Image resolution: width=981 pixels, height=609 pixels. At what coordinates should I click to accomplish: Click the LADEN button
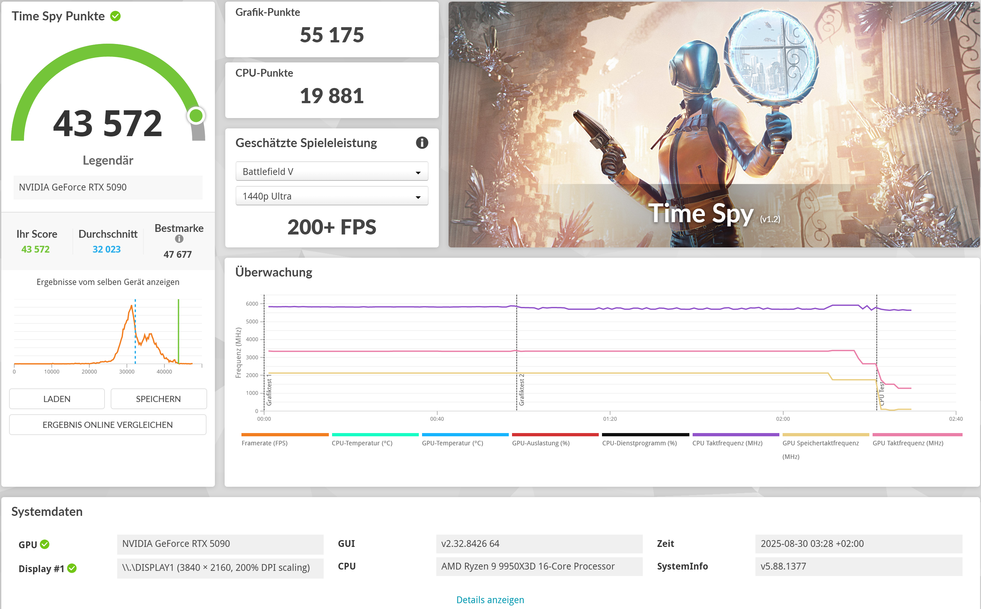click(56, 399)
